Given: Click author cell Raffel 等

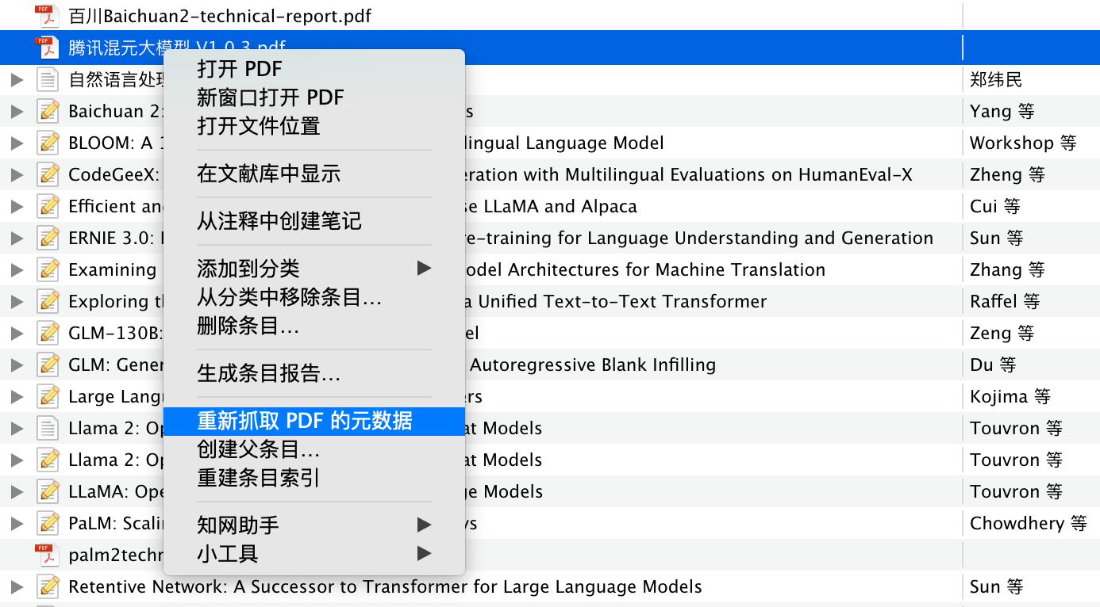Looking at the screenshot, I should (x=1005, y=301).
